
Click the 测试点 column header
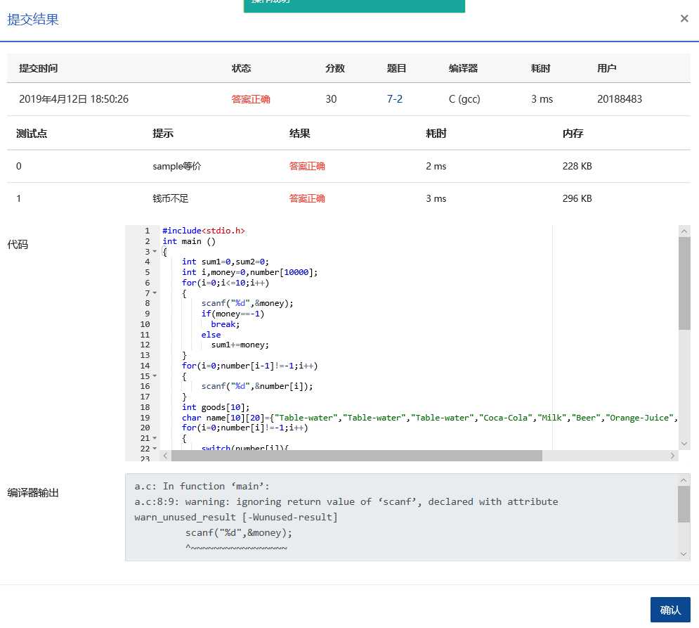[x=32, y=134]
